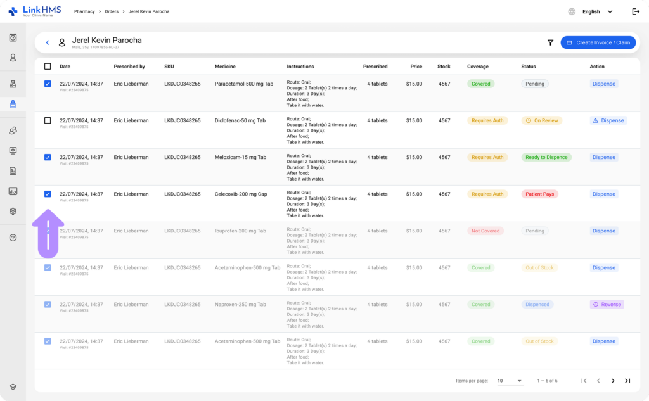649x401 pixels.
Task: Click the patient profile icon beside name
Action: (x=61, y=42)
